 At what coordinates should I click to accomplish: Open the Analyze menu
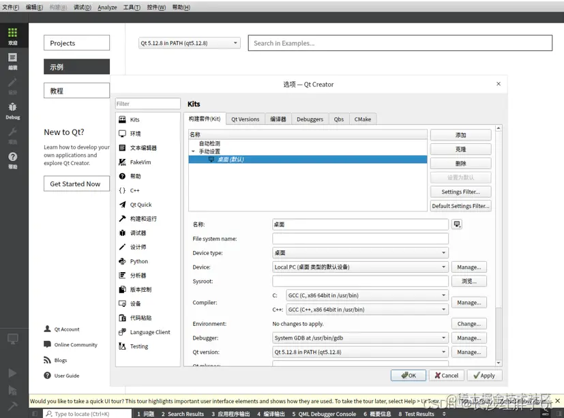pos(107,8)
